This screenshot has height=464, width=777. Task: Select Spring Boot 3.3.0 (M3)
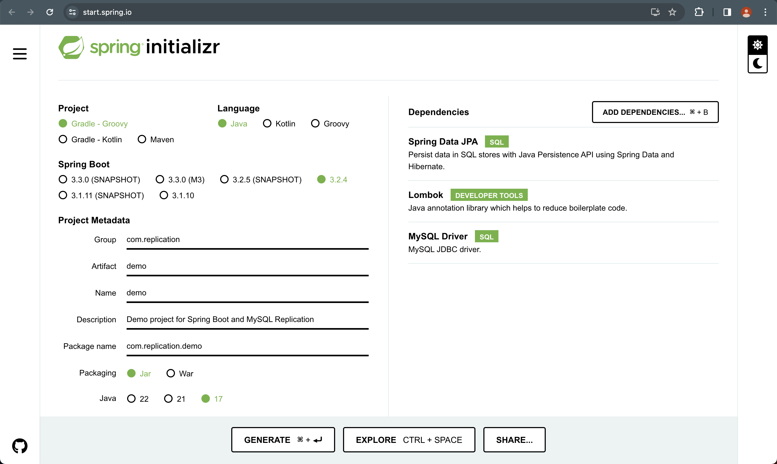(180, 179)
